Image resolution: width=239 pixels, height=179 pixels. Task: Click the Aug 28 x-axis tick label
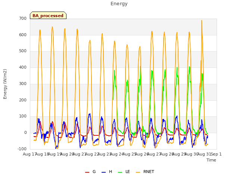[167, 154]
